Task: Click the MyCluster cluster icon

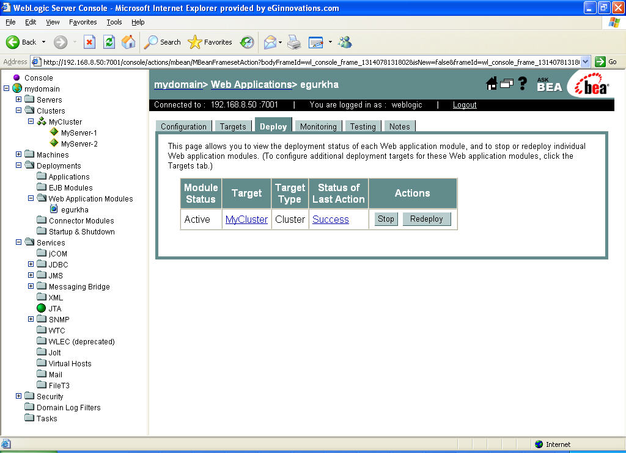Action: [x=42, y=121]
